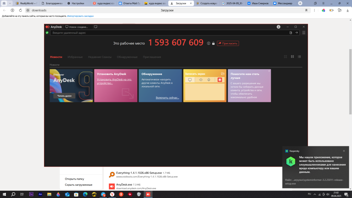The height and width of the screenshot is (198, 352).
Task: Click 'Установить AnyDesk на это устройство' link
Action: (x=114, y=81)
